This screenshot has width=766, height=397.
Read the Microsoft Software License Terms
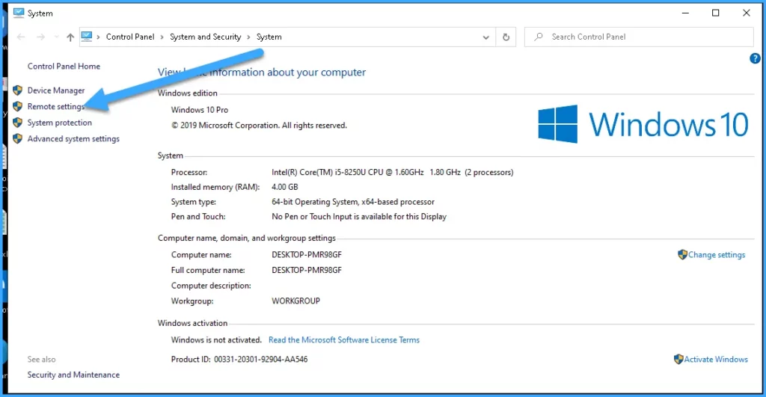(343, 340)
